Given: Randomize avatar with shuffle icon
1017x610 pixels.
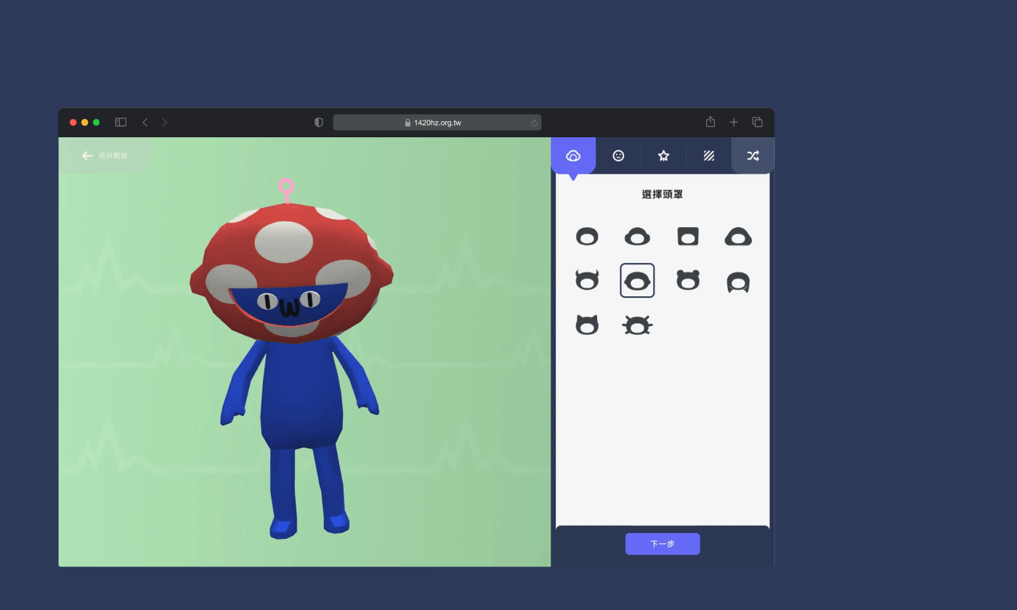Looking at the screenshot, I should [x=753, y=155].
